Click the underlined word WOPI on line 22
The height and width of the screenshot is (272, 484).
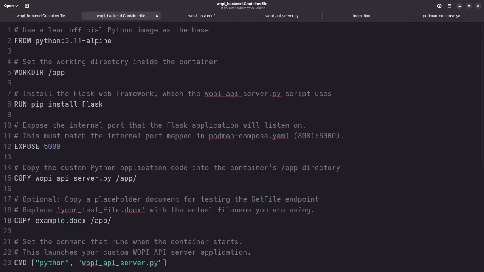pos(141,252)
